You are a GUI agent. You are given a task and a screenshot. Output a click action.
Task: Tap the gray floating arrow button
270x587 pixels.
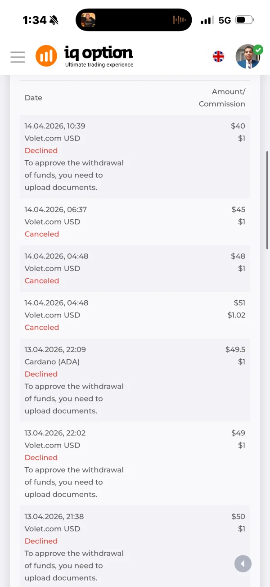click(243, 564)
